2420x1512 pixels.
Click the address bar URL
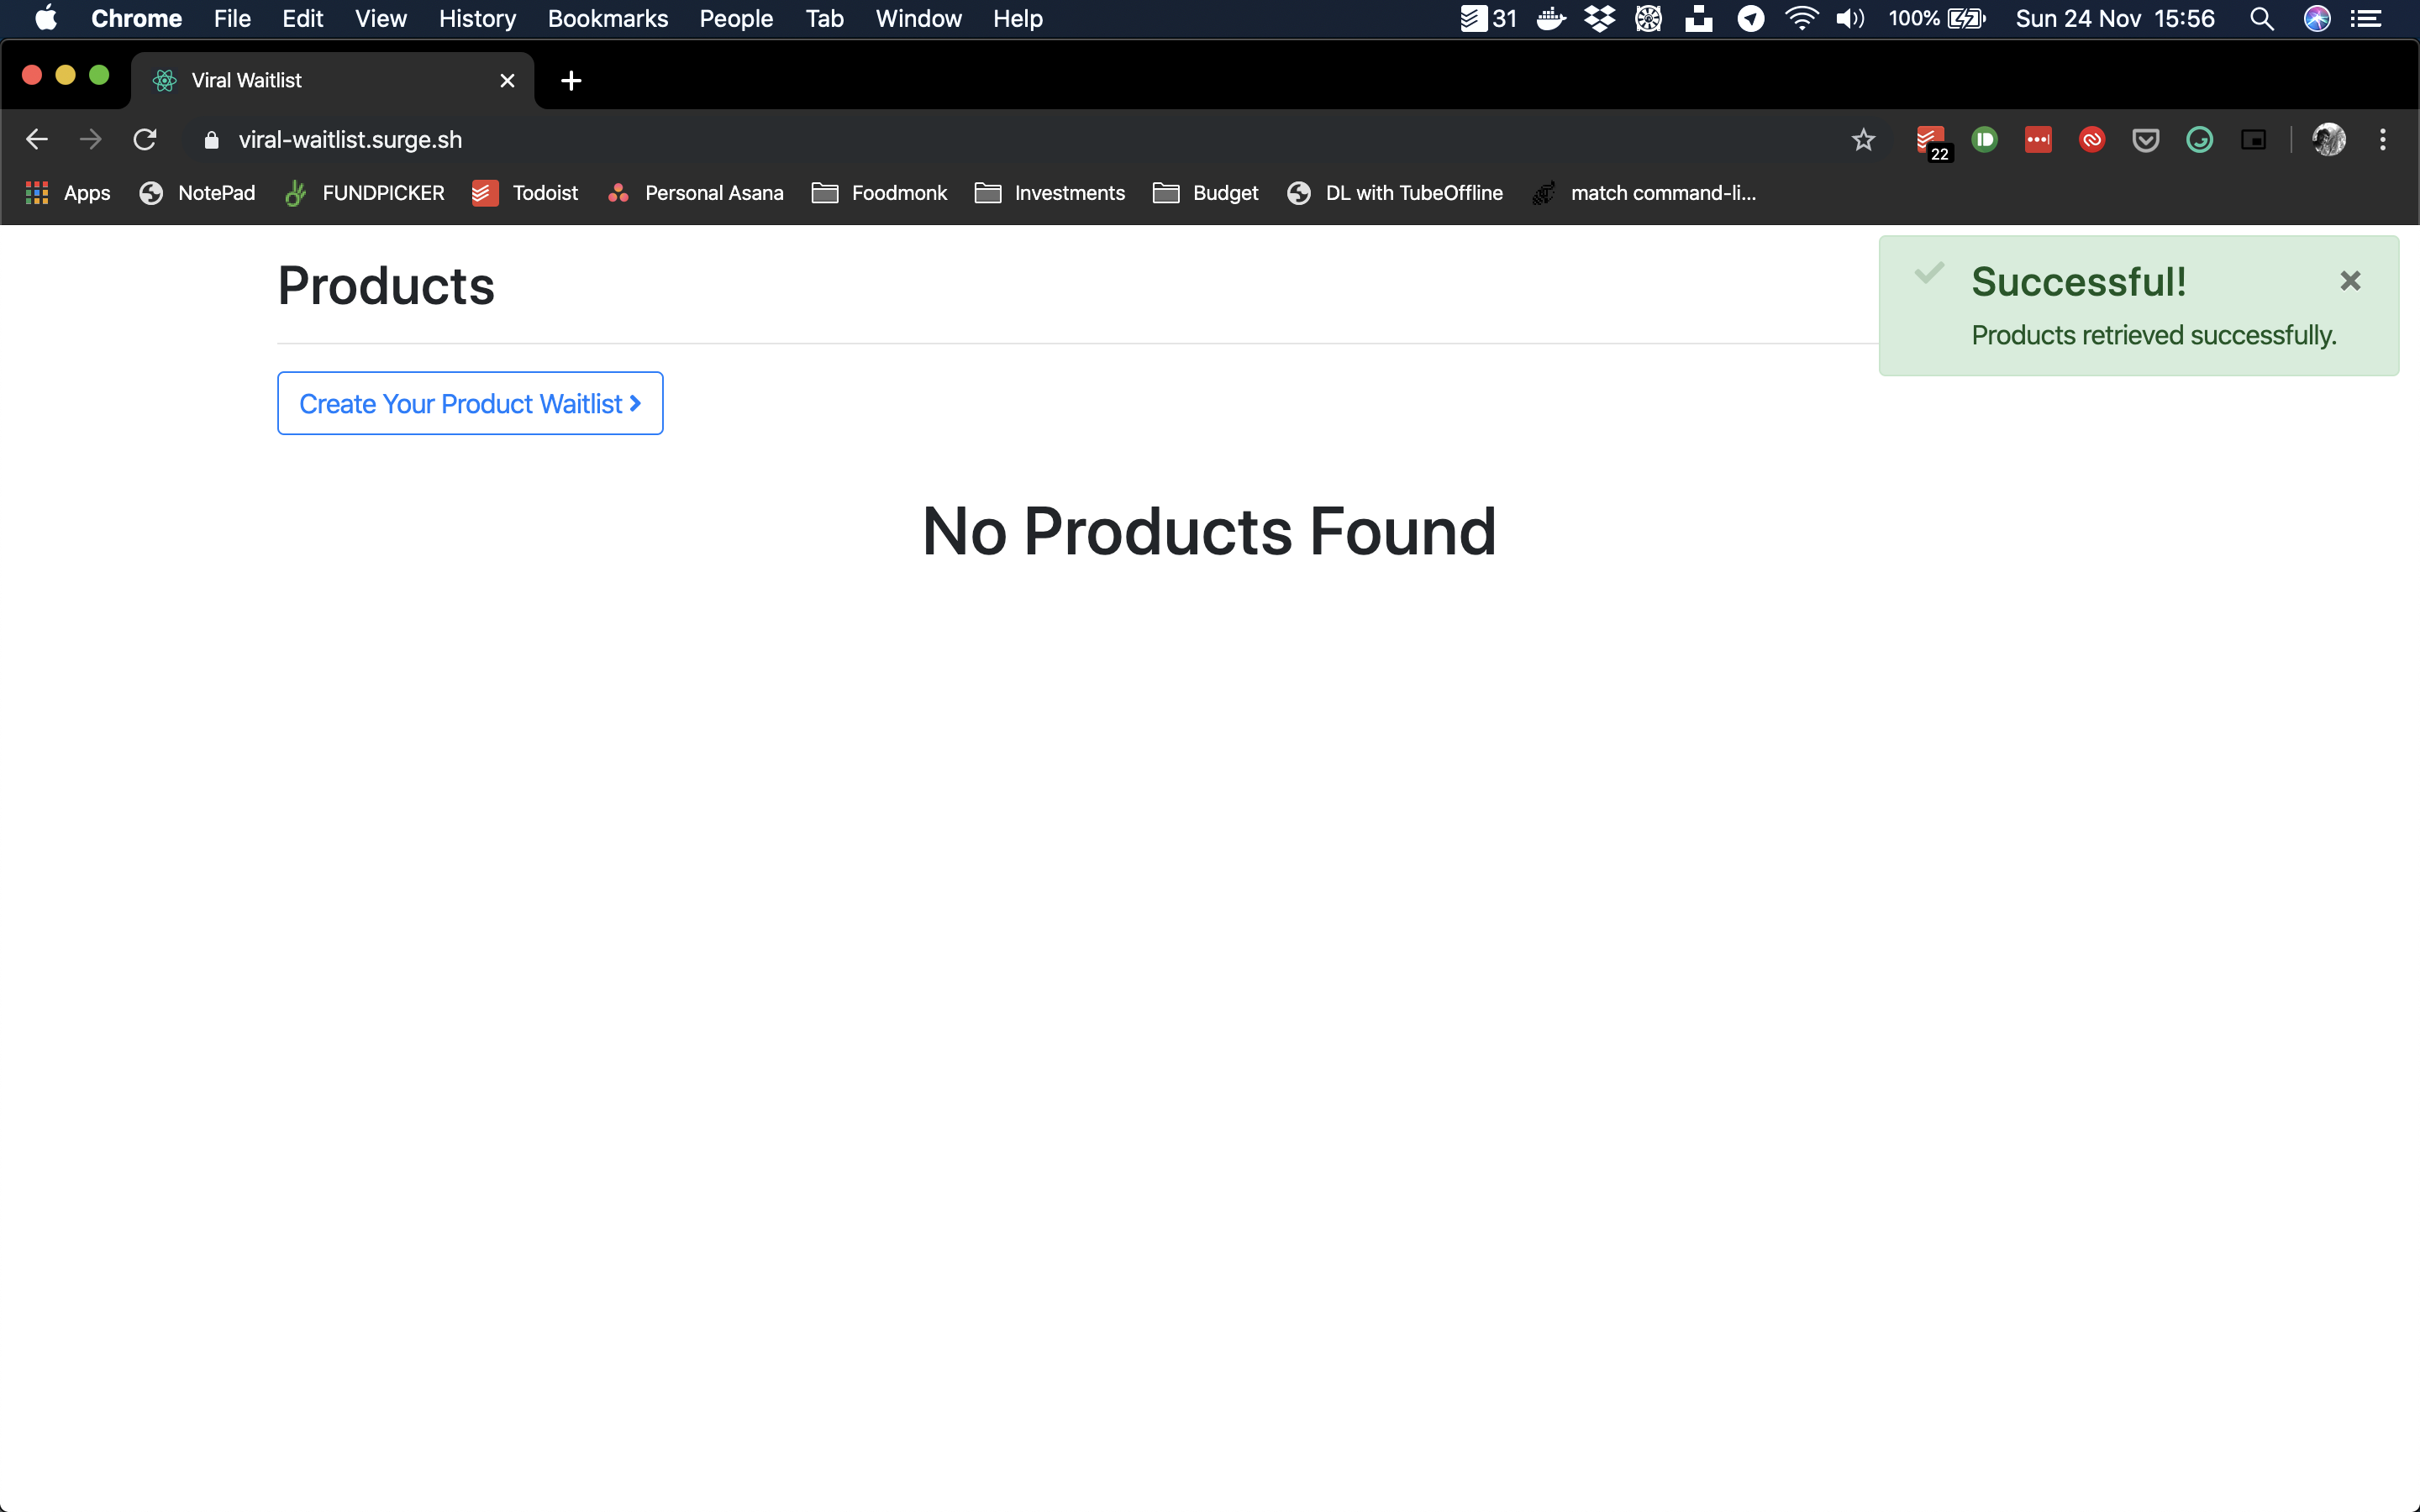(350, 140)
